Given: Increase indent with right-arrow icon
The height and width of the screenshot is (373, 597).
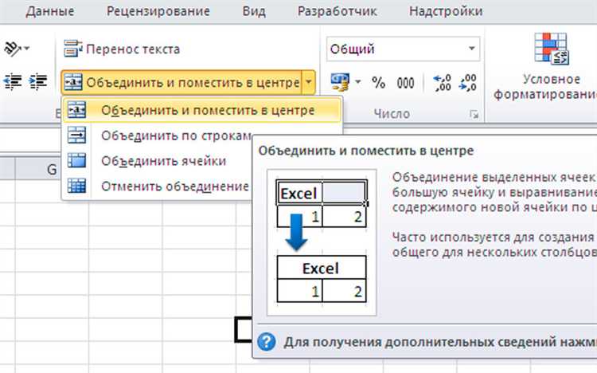Looking at the screenshot, I should [37, 81].
